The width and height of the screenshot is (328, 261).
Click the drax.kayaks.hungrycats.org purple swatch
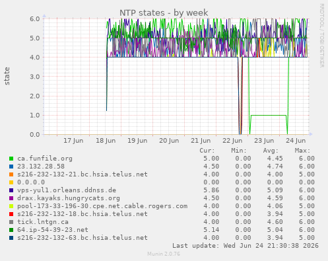[x=11, y=198]
